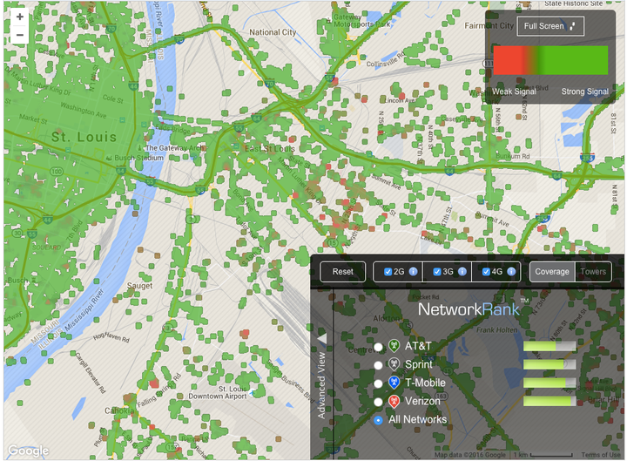
Task: Click The Gateway Arch landmark label
Action: pos(174,148)
